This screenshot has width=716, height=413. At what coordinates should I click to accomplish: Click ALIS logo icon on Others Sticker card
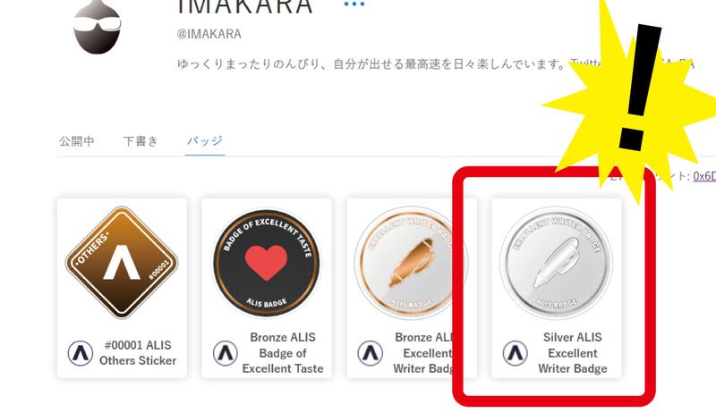click(x=81, y=353)
